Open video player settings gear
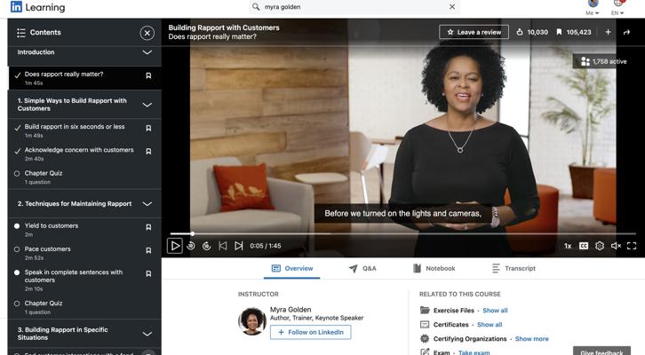This screenshot has width=645, height=355. [x=600, y=246]
